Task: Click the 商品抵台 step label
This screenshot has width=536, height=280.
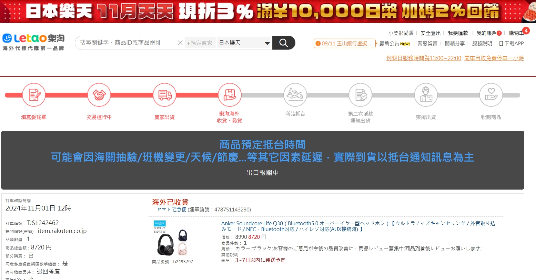Action: click(295, 114)
